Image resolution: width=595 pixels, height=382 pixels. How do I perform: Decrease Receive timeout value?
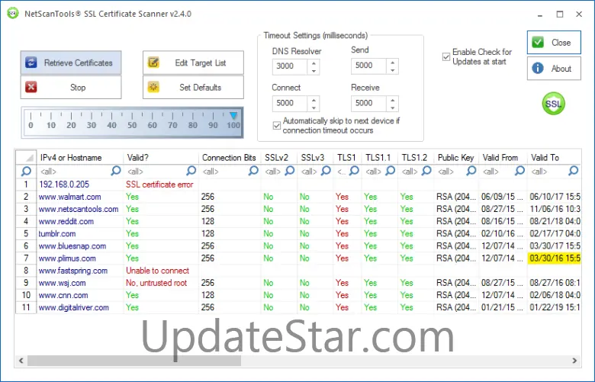tap(393, 108)
